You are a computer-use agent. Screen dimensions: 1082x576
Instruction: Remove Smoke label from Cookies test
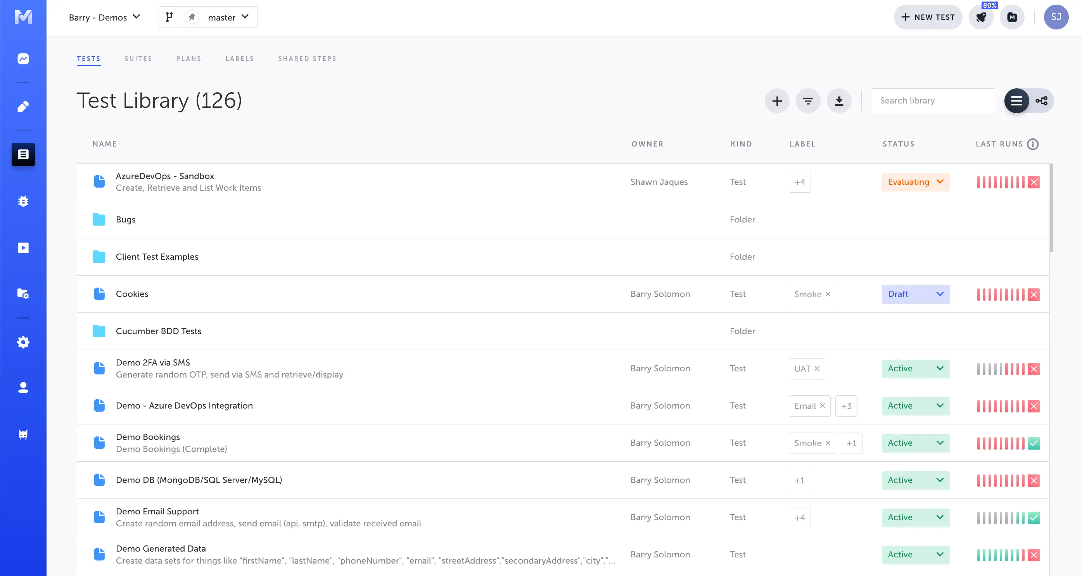pyautogui.click(x=828, y=294)
